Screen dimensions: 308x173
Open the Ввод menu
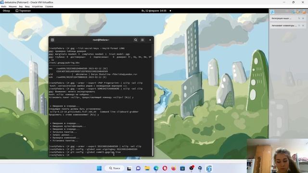coord(27,6)
